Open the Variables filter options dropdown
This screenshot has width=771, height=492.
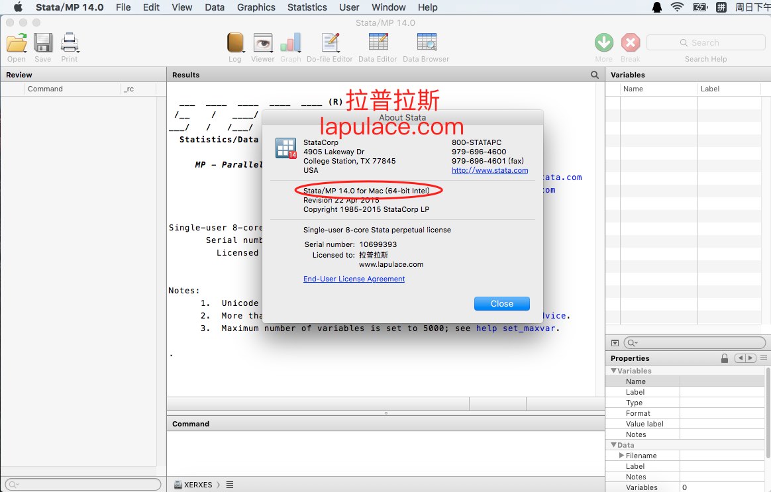pos(615,342)
